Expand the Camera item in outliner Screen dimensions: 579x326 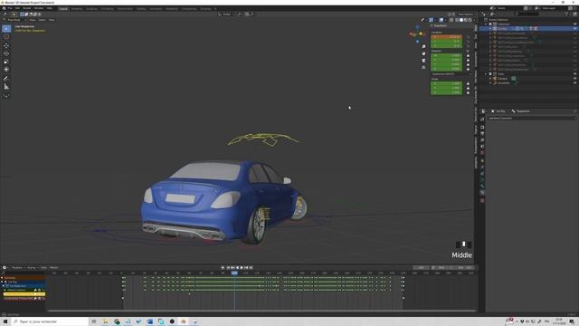point(490,79)
